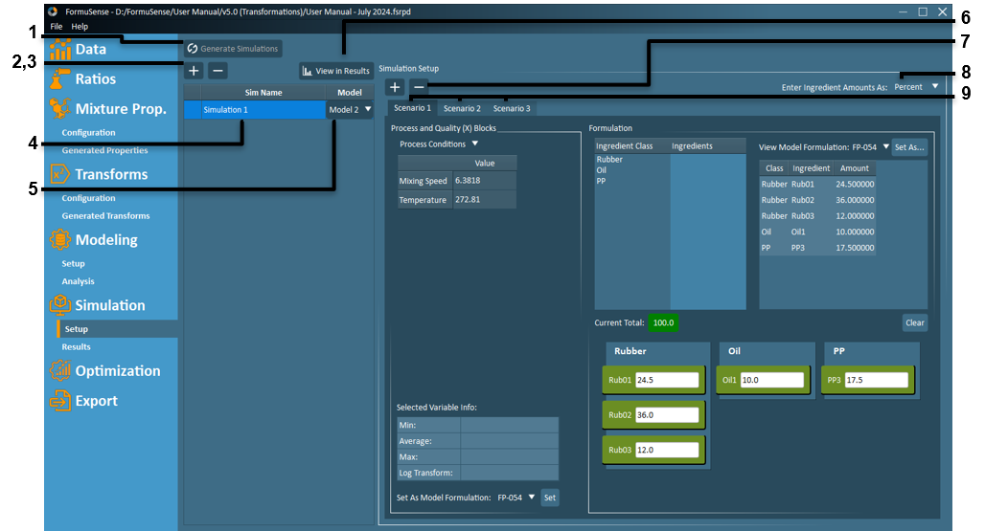This screenshot has height=531, width=985.
Task: Remove simulation with minus button
Action: click(x=218, y=71)
